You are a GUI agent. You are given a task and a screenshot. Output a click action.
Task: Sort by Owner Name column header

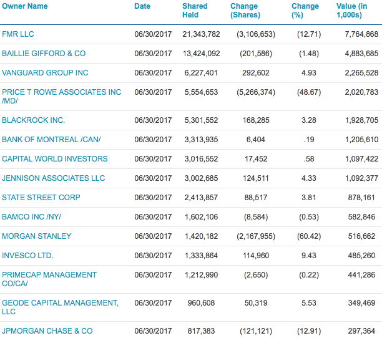tap(24, 6)
